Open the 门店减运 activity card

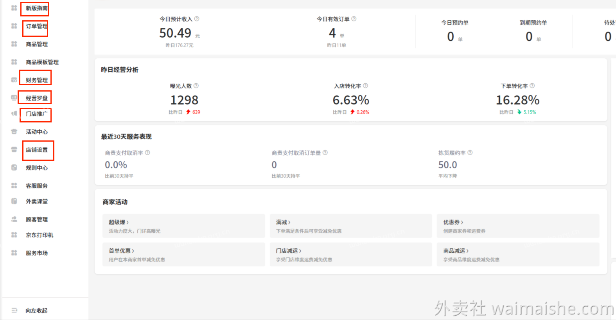tap(351, 254)
